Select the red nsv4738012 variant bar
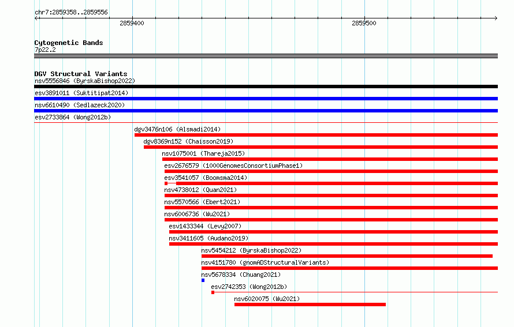The image size is (514, 327). point(331,196)
